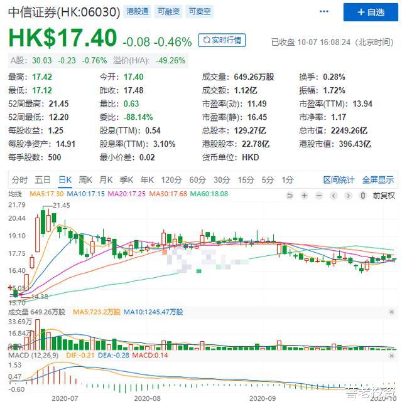
Task: Select the 周K chart tab
Action: (x=85, y=180)
